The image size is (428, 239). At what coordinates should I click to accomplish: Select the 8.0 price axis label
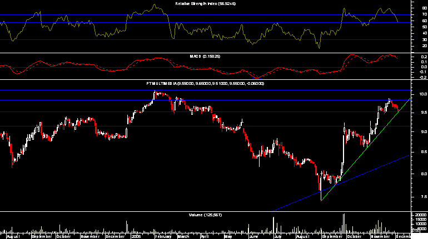pyautogui.click(x=424, y=174)
